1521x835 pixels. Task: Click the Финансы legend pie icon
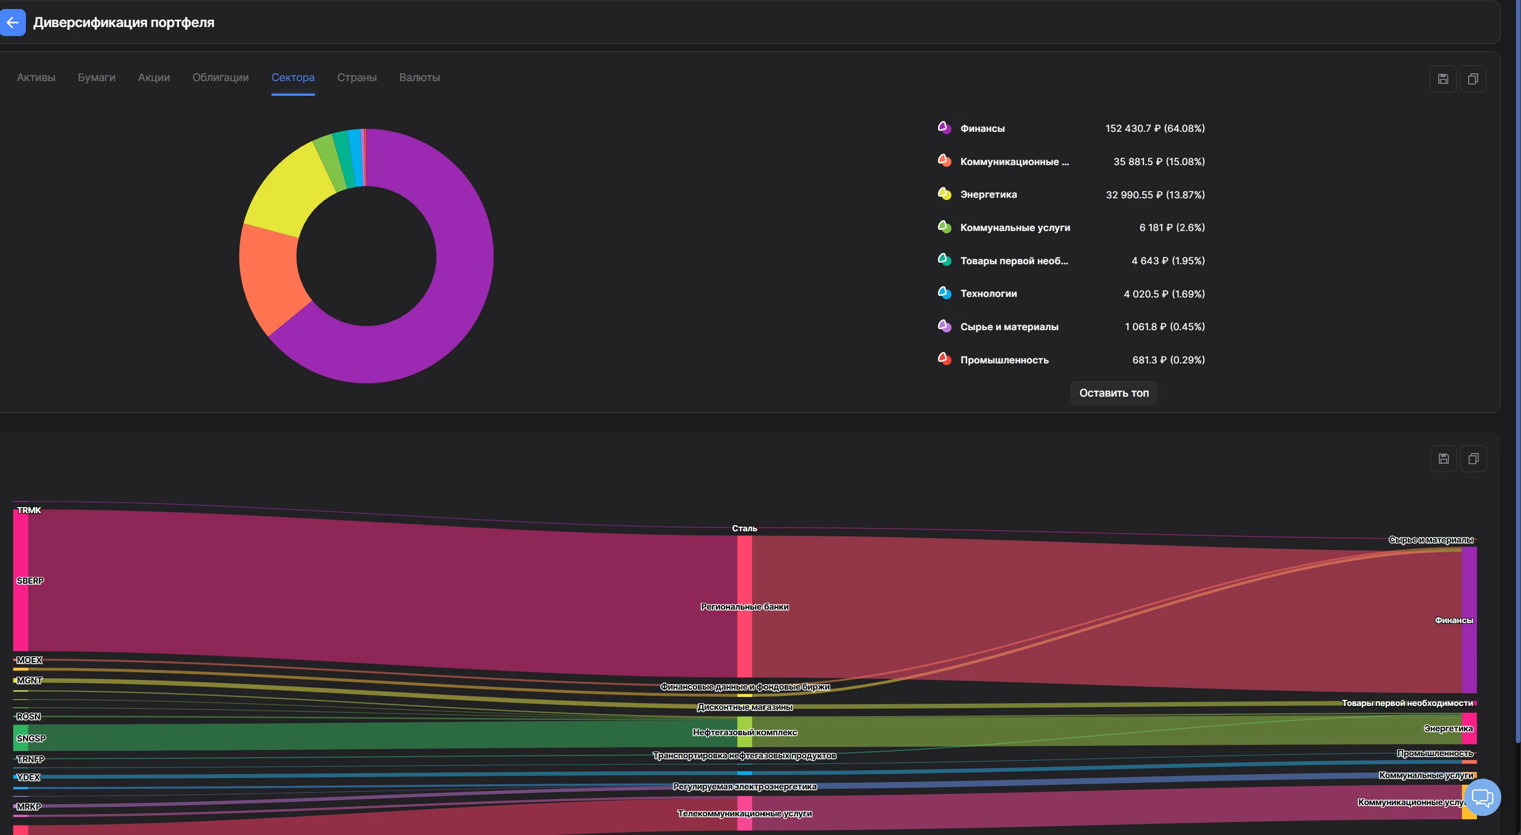[x=944, y=127]
